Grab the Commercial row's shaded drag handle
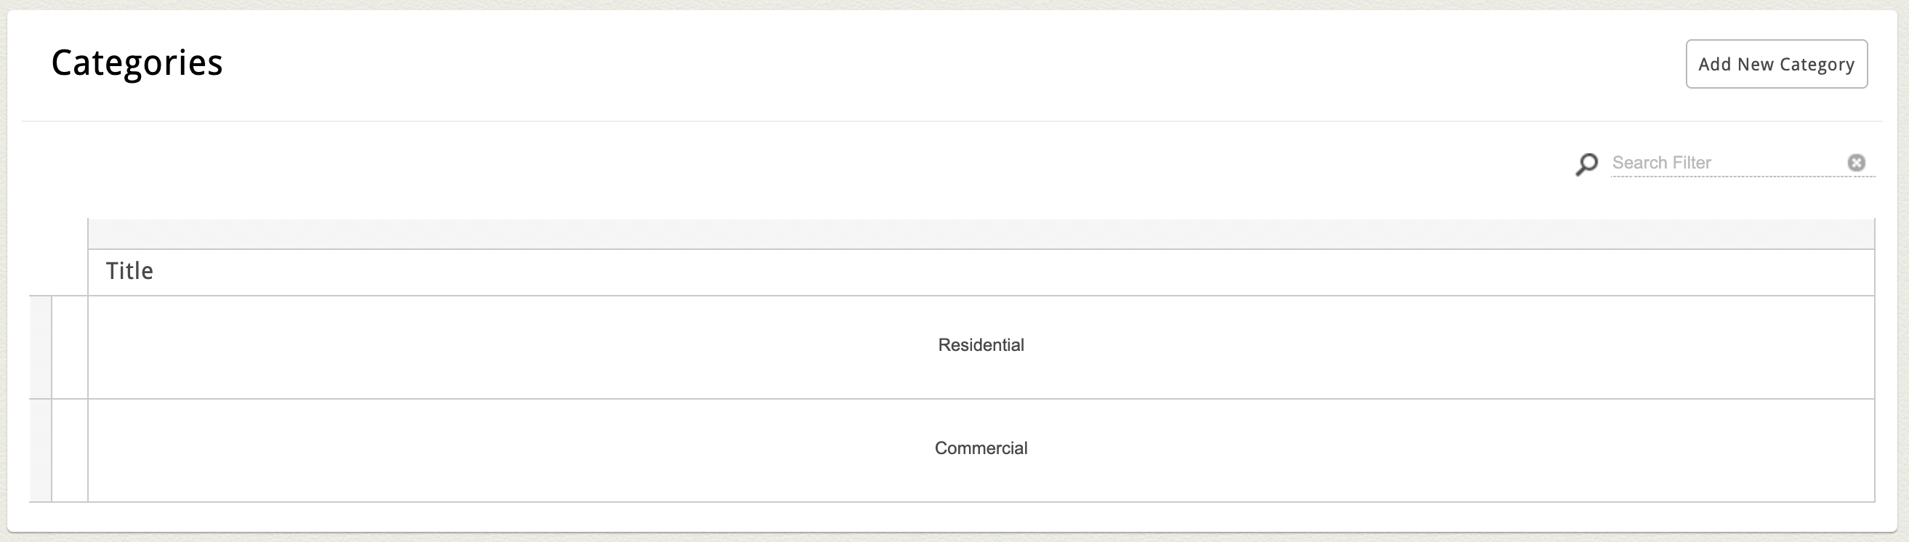The width and height of the screenshot is (1909, 542). pos(40,450)
